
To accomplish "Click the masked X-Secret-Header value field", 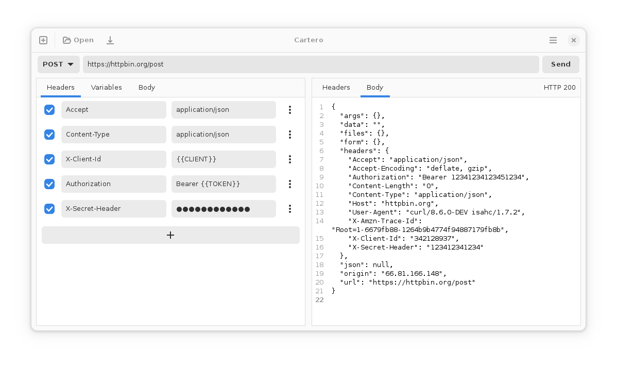I will point(224,209).
